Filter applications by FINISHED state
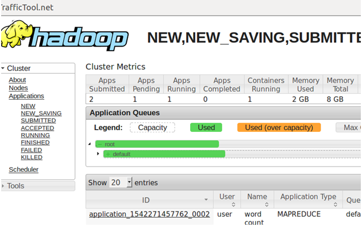This screenshot has height=227, width=362. (x=35, y=142)
